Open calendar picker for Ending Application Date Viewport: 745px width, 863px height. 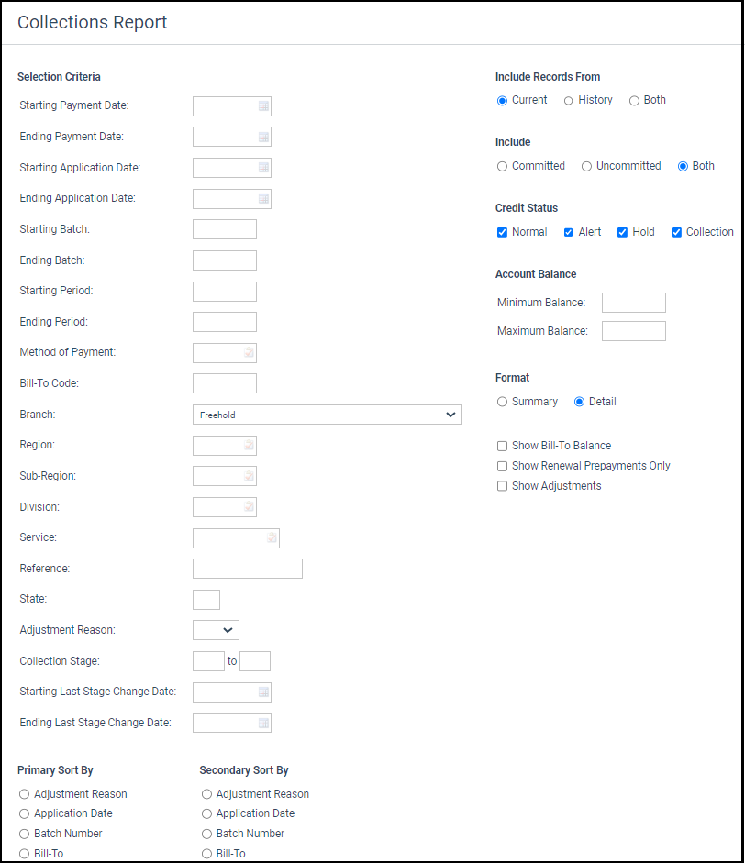coord(263,199)
